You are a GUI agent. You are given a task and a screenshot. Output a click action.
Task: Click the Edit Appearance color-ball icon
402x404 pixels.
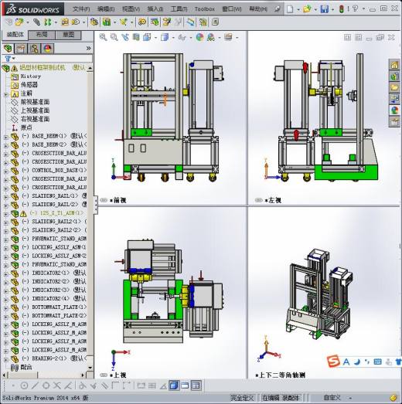coord(199,37)
